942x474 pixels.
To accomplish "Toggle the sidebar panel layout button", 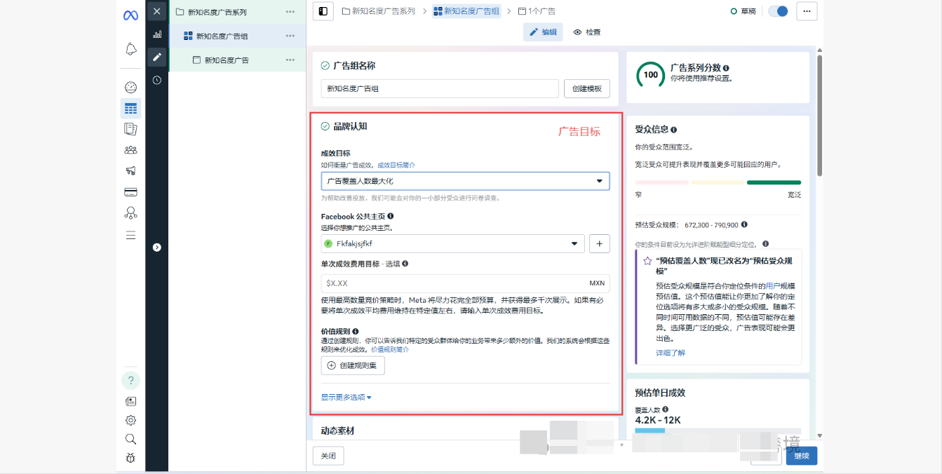I will point(323,11).
